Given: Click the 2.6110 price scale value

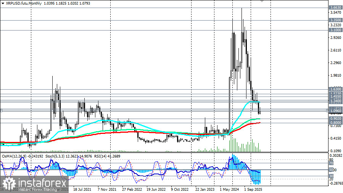Looking at the screenshot, I should [336, 50].
